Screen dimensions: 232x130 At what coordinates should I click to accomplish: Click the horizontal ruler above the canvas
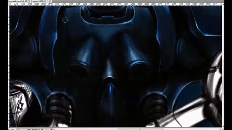point(116,4)
